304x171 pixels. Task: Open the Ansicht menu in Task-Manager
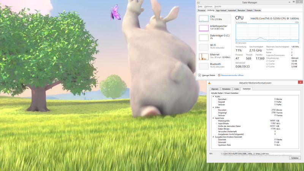click(x=217, y=6)
